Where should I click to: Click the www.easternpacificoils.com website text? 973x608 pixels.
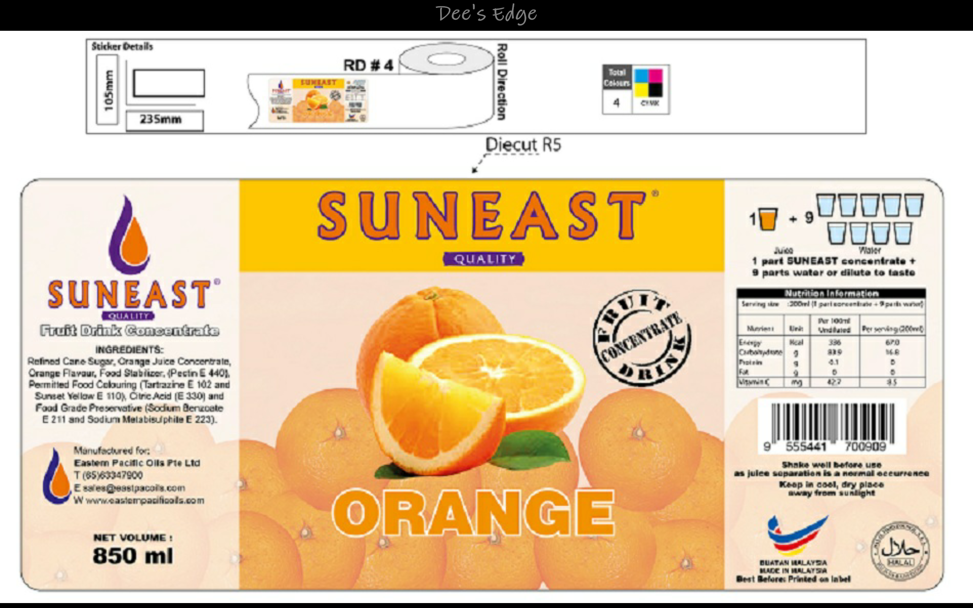(144, 500)
